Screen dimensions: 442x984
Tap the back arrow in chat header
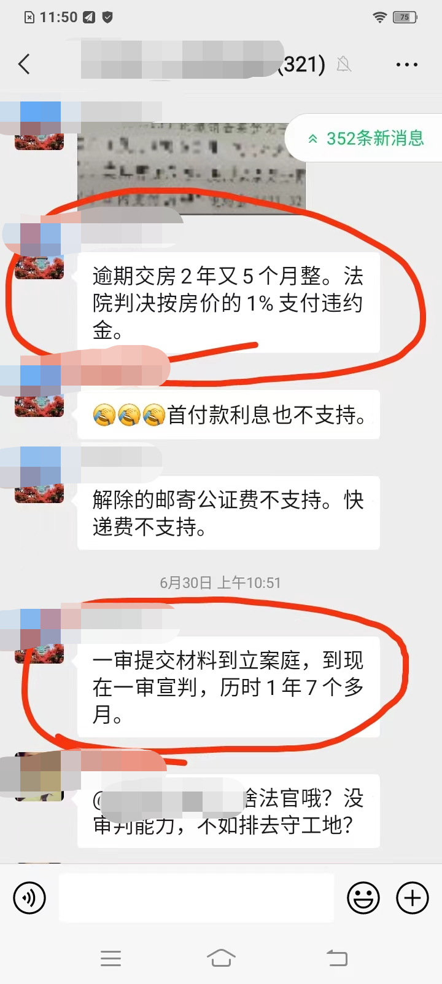pos(25,64)
